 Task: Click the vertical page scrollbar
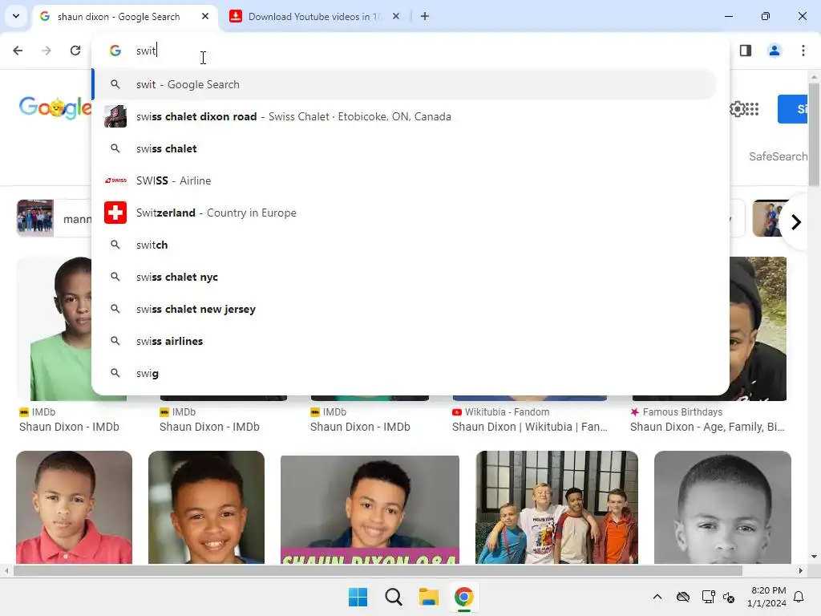(814, 134)
